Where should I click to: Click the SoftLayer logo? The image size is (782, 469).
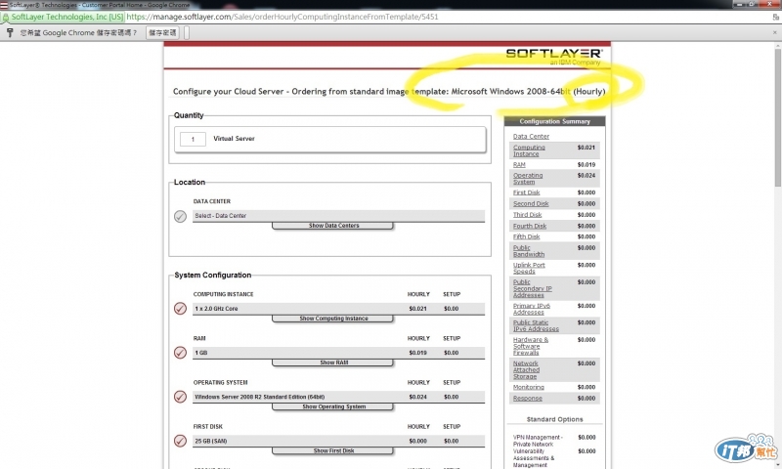(553, 57)
